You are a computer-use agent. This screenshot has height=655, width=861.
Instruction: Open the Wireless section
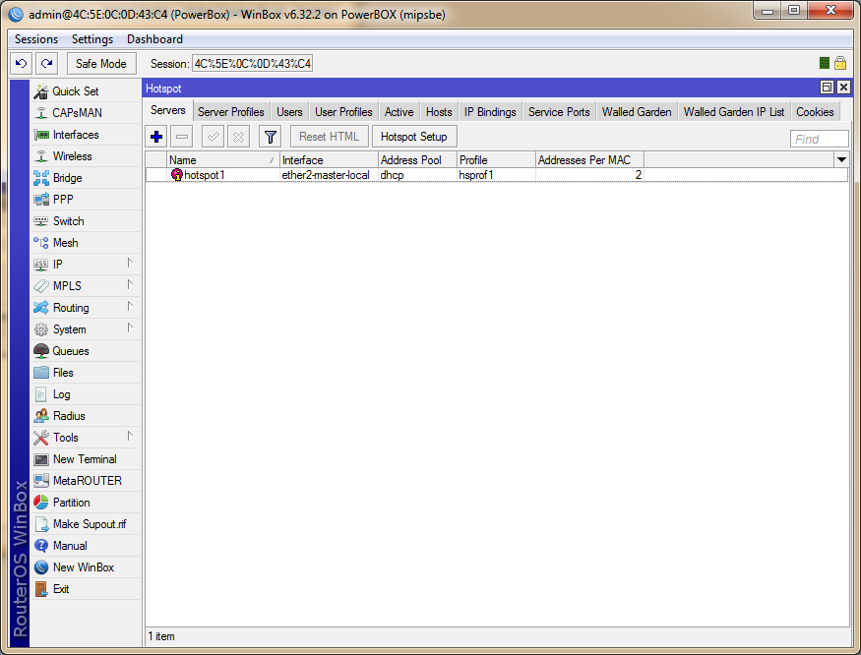coord(72,156)
